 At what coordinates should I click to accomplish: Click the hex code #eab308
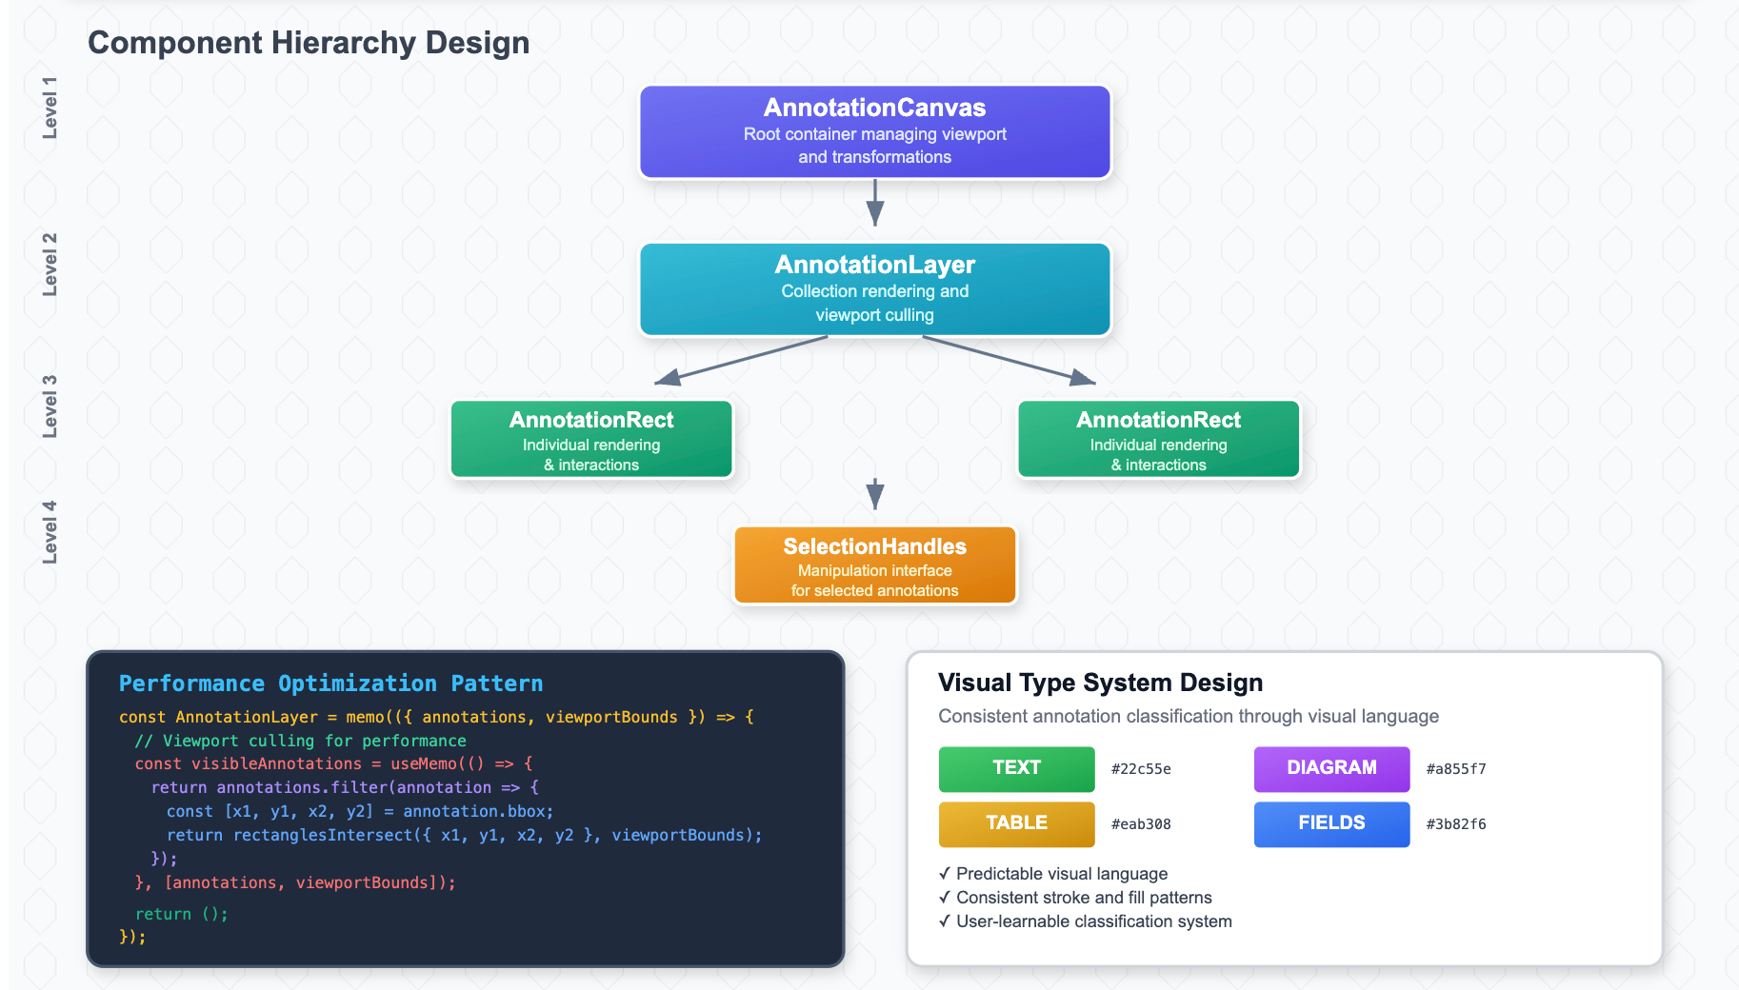coord(1141,824)
